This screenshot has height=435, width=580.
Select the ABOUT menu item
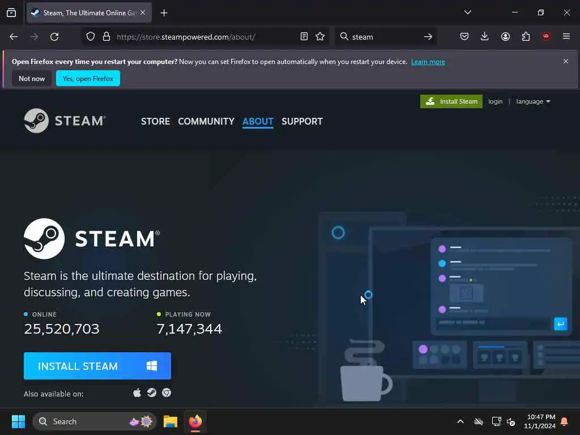[258, 121]
